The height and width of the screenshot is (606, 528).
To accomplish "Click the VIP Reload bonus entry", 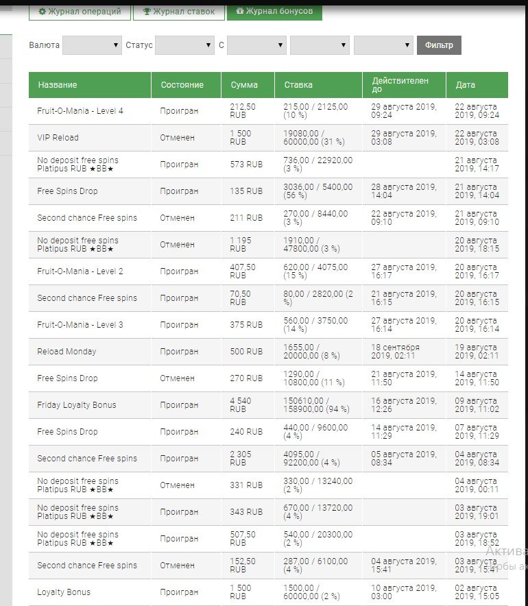I will [58, 138].
